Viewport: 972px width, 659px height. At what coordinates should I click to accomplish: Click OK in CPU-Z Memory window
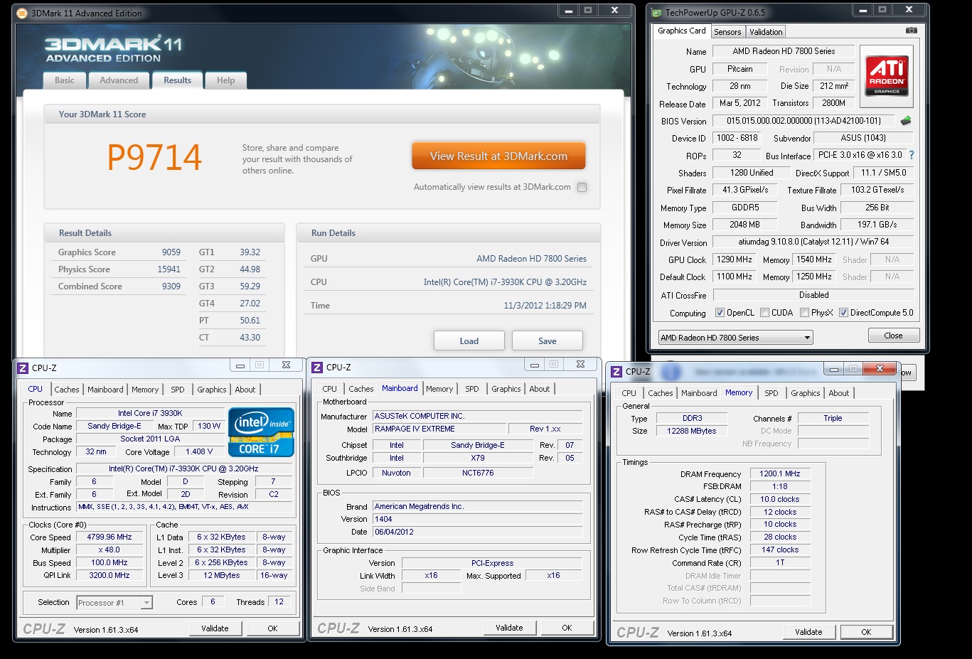866,632
